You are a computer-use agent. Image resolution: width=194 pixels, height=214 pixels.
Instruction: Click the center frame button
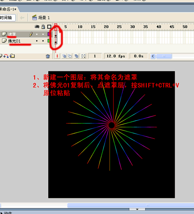pos(57,56)
